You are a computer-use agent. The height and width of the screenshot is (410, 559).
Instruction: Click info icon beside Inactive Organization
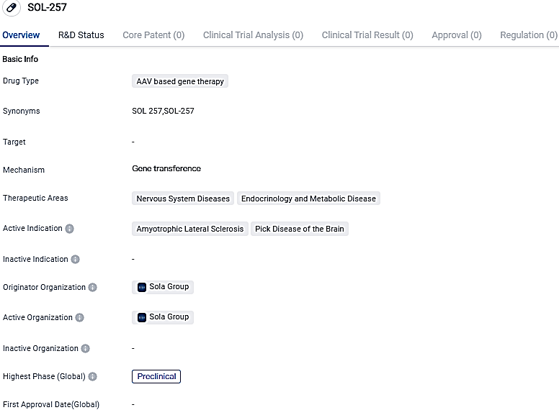pyautogui.click(x=86, y=348)
